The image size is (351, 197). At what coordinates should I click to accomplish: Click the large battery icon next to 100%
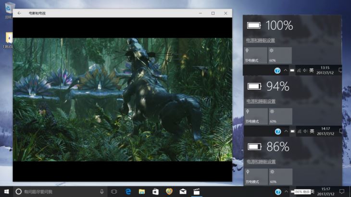pyautogui.click(x=254, y=25)
